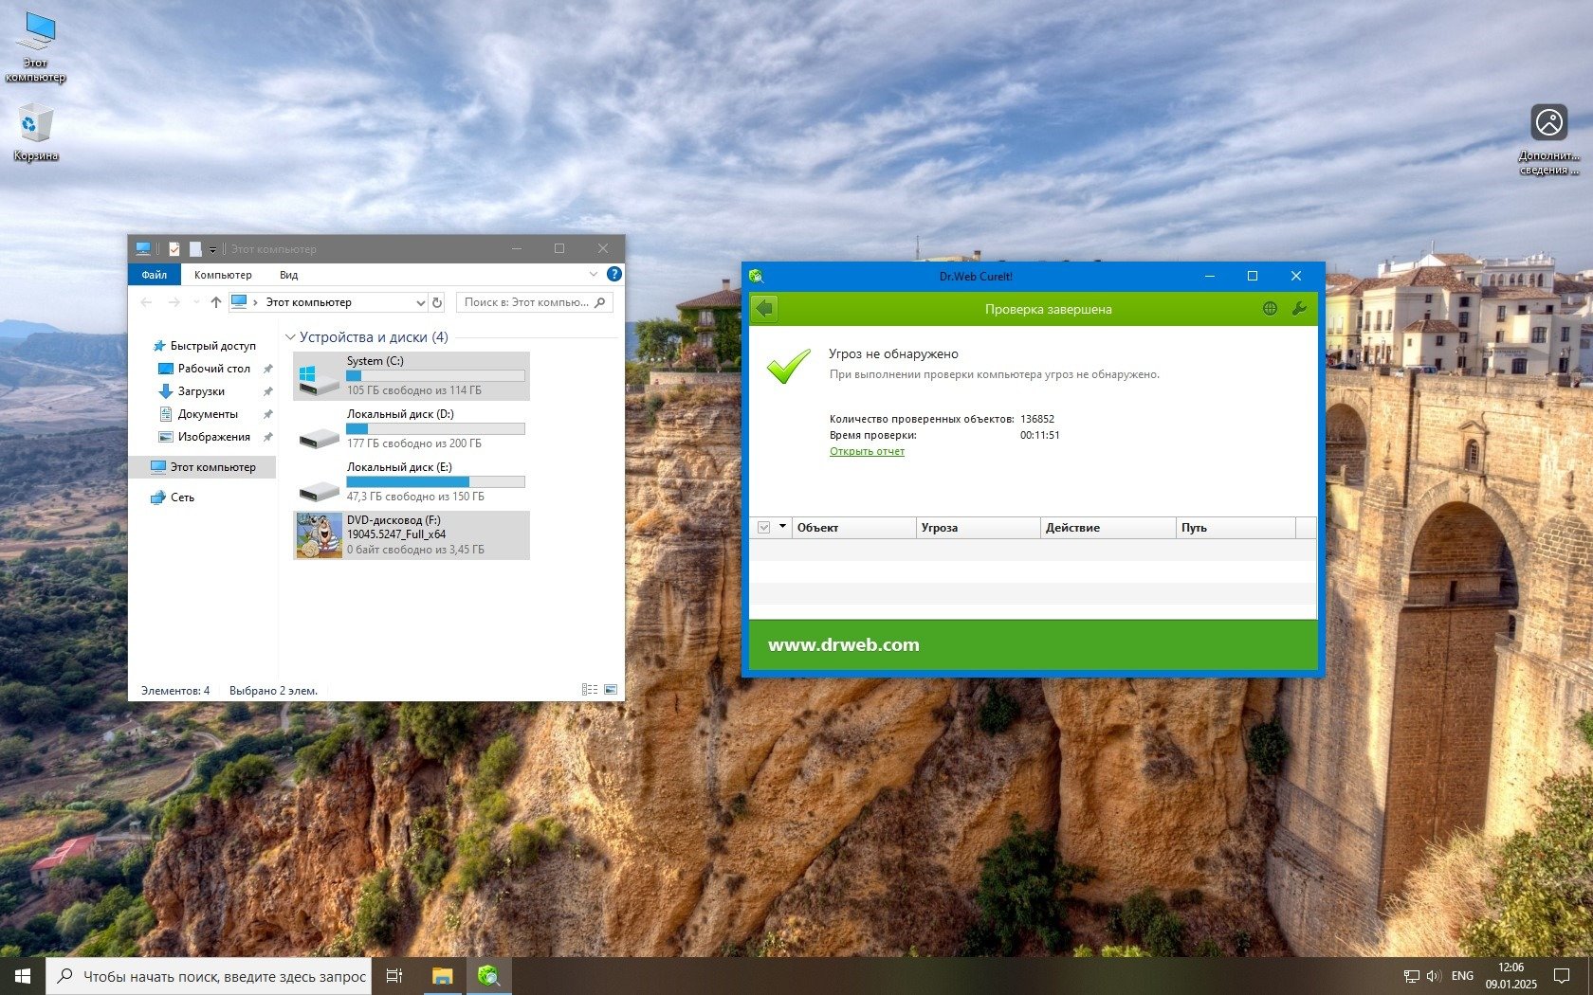Open Этот компьютер desktop icon
The image size is (1593, 995).
[36, 47]
